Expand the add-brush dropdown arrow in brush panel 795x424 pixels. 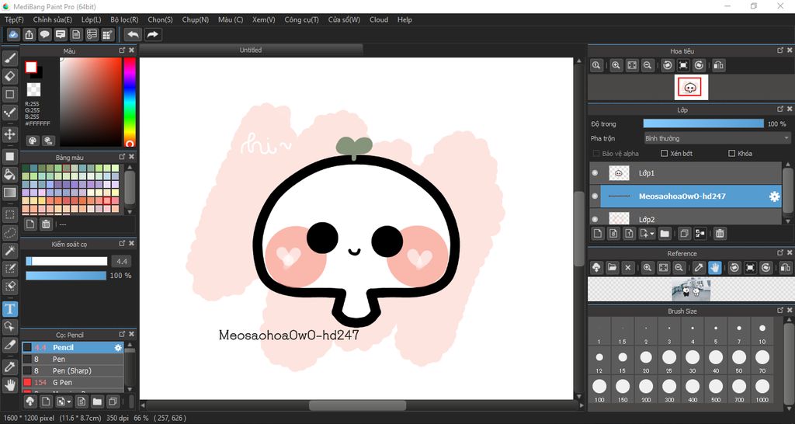(69, 401)
